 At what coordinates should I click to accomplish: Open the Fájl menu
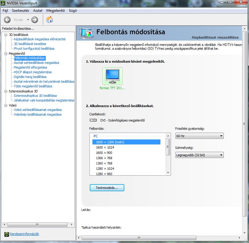coord(5,11)
